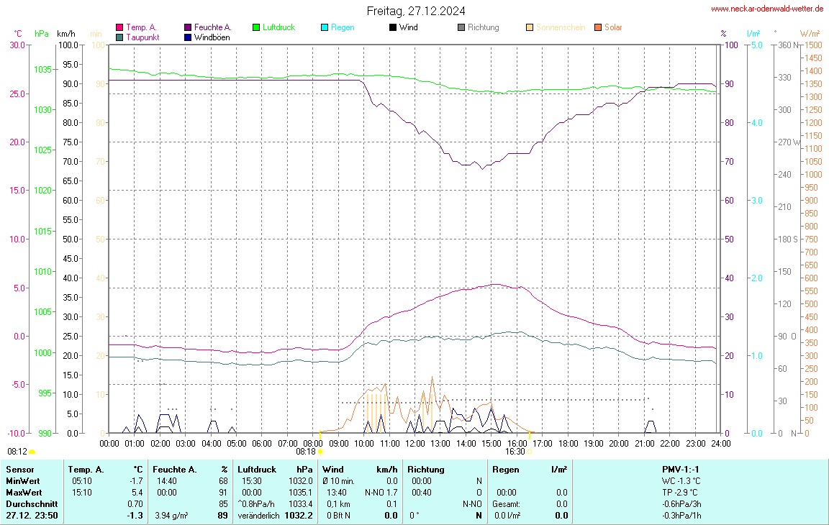Click the pink Temp. A. legend swatch

119,28
